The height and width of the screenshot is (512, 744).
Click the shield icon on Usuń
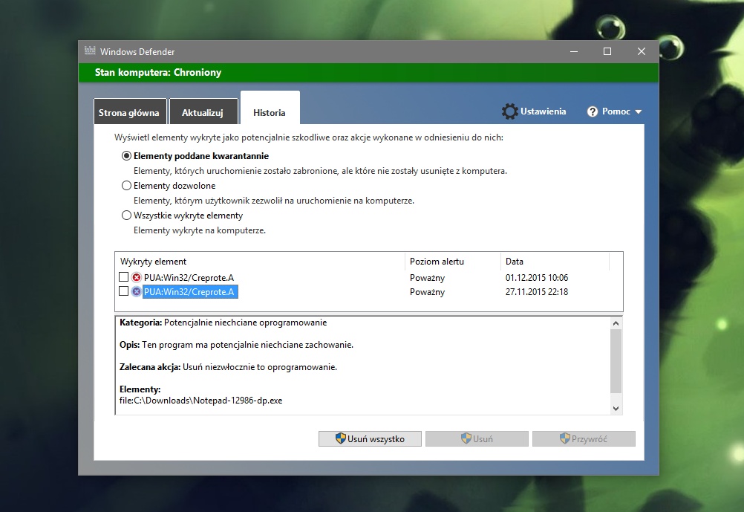[x=465, y=438]
